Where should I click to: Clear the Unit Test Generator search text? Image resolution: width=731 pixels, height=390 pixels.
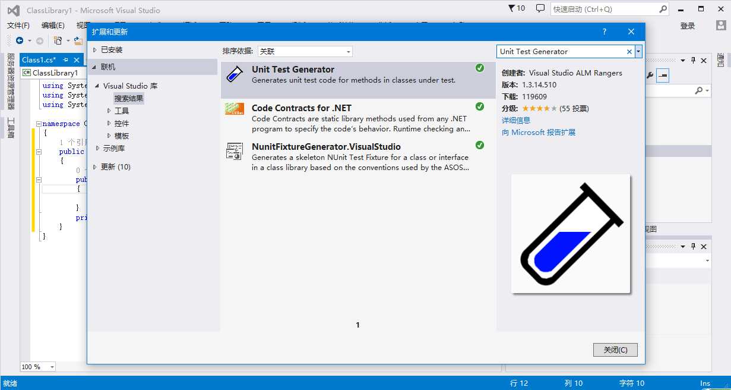tap(629, 52)
